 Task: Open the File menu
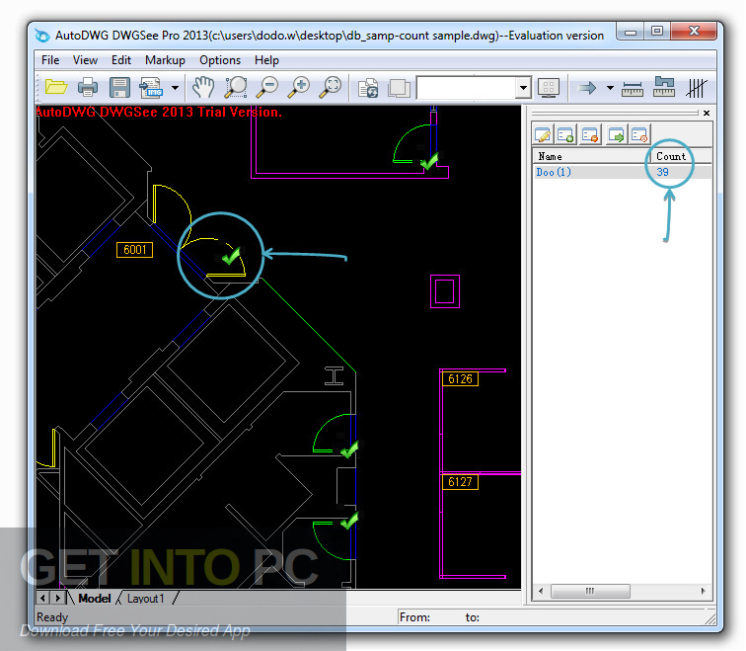pos(50,60)
